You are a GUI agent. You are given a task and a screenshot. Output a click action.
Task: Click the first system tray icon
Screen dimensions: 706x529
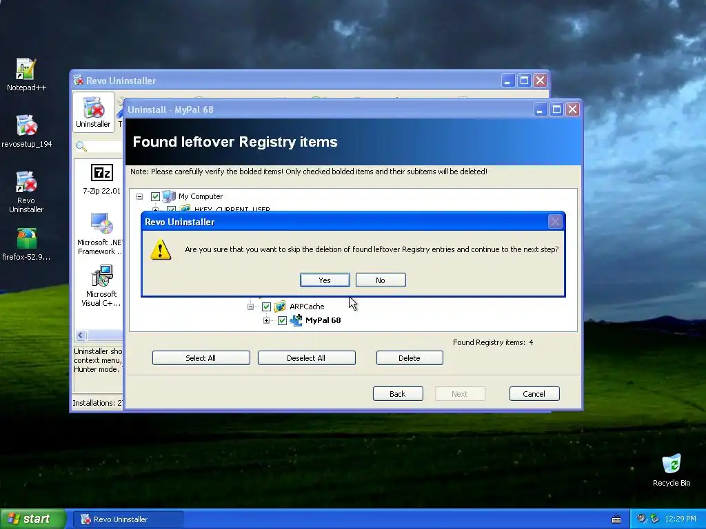pos(641,519)
